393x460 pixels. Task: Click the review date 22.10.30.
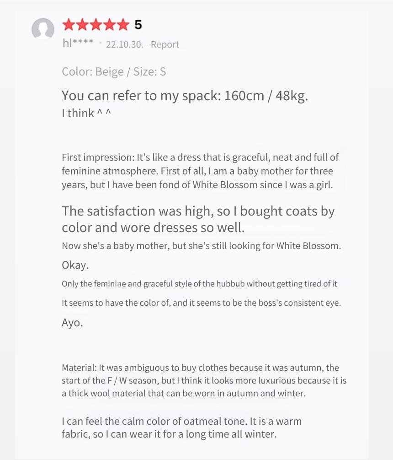124,44
